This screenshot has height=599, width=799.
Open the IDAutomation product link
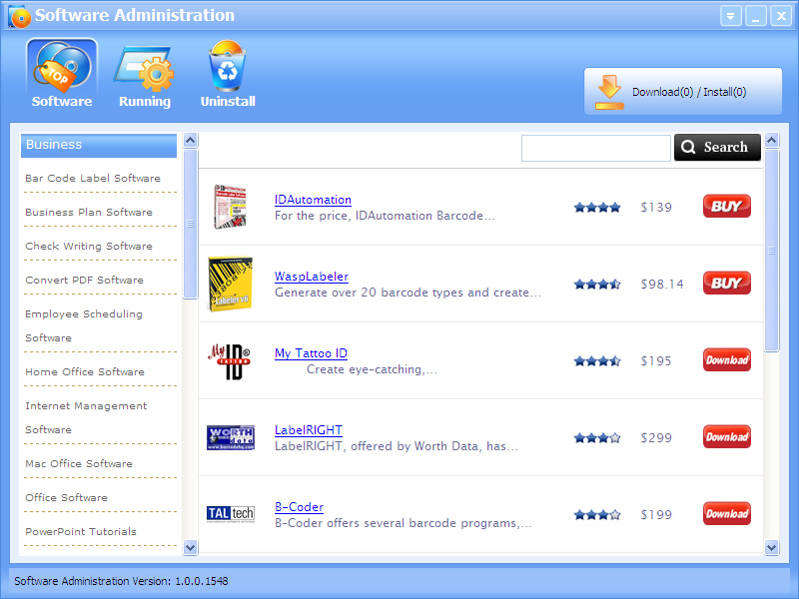coord(313,200)
